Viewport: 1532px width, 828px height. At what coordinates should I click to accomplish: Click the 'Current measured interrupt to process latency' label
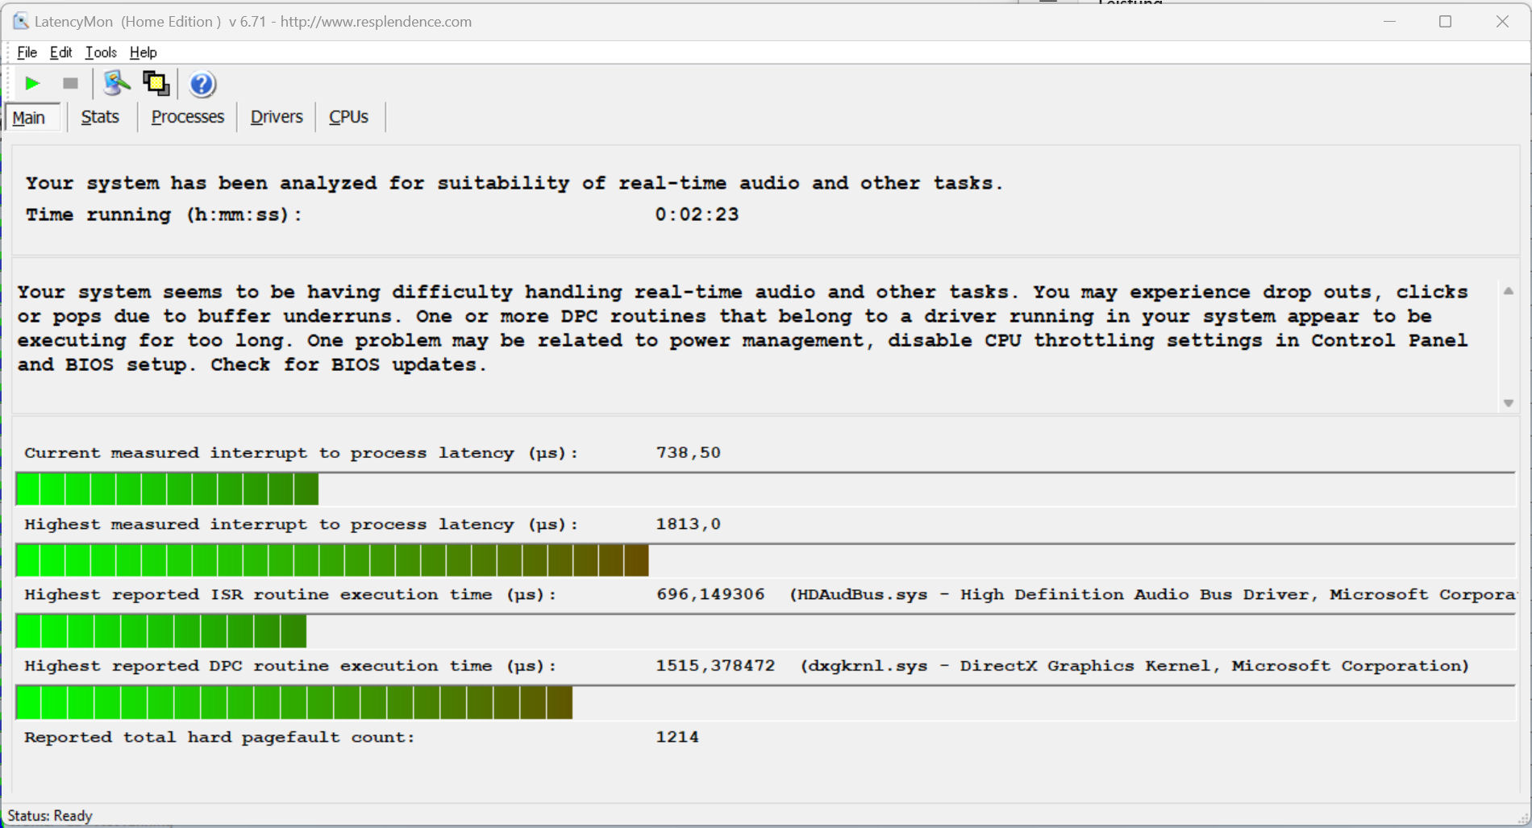tap(302, 453)
